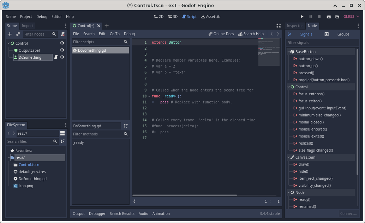Open script editor Go To menu
The height and width of the screenshot is (223, 365).
click(114, 34)
